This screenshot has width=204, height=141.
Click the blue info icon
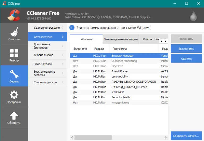tap(72, 28)
